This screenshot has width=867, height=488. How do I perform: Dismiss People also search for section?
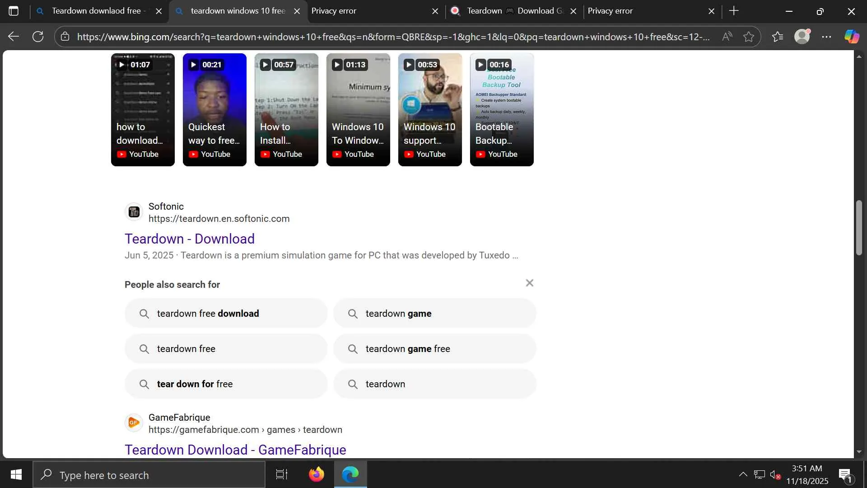530,283
